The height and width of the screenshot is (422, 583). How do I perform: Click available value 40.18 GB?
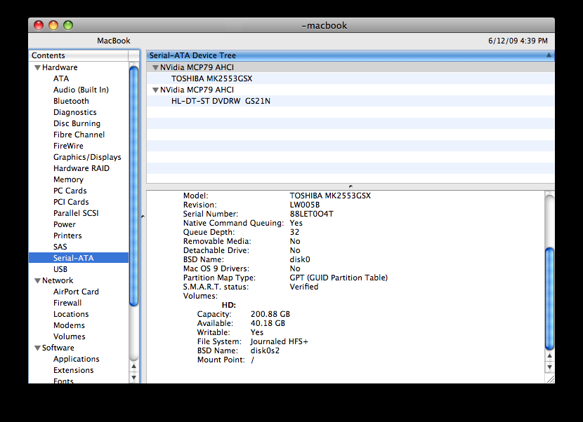click(x=268, y=323)
